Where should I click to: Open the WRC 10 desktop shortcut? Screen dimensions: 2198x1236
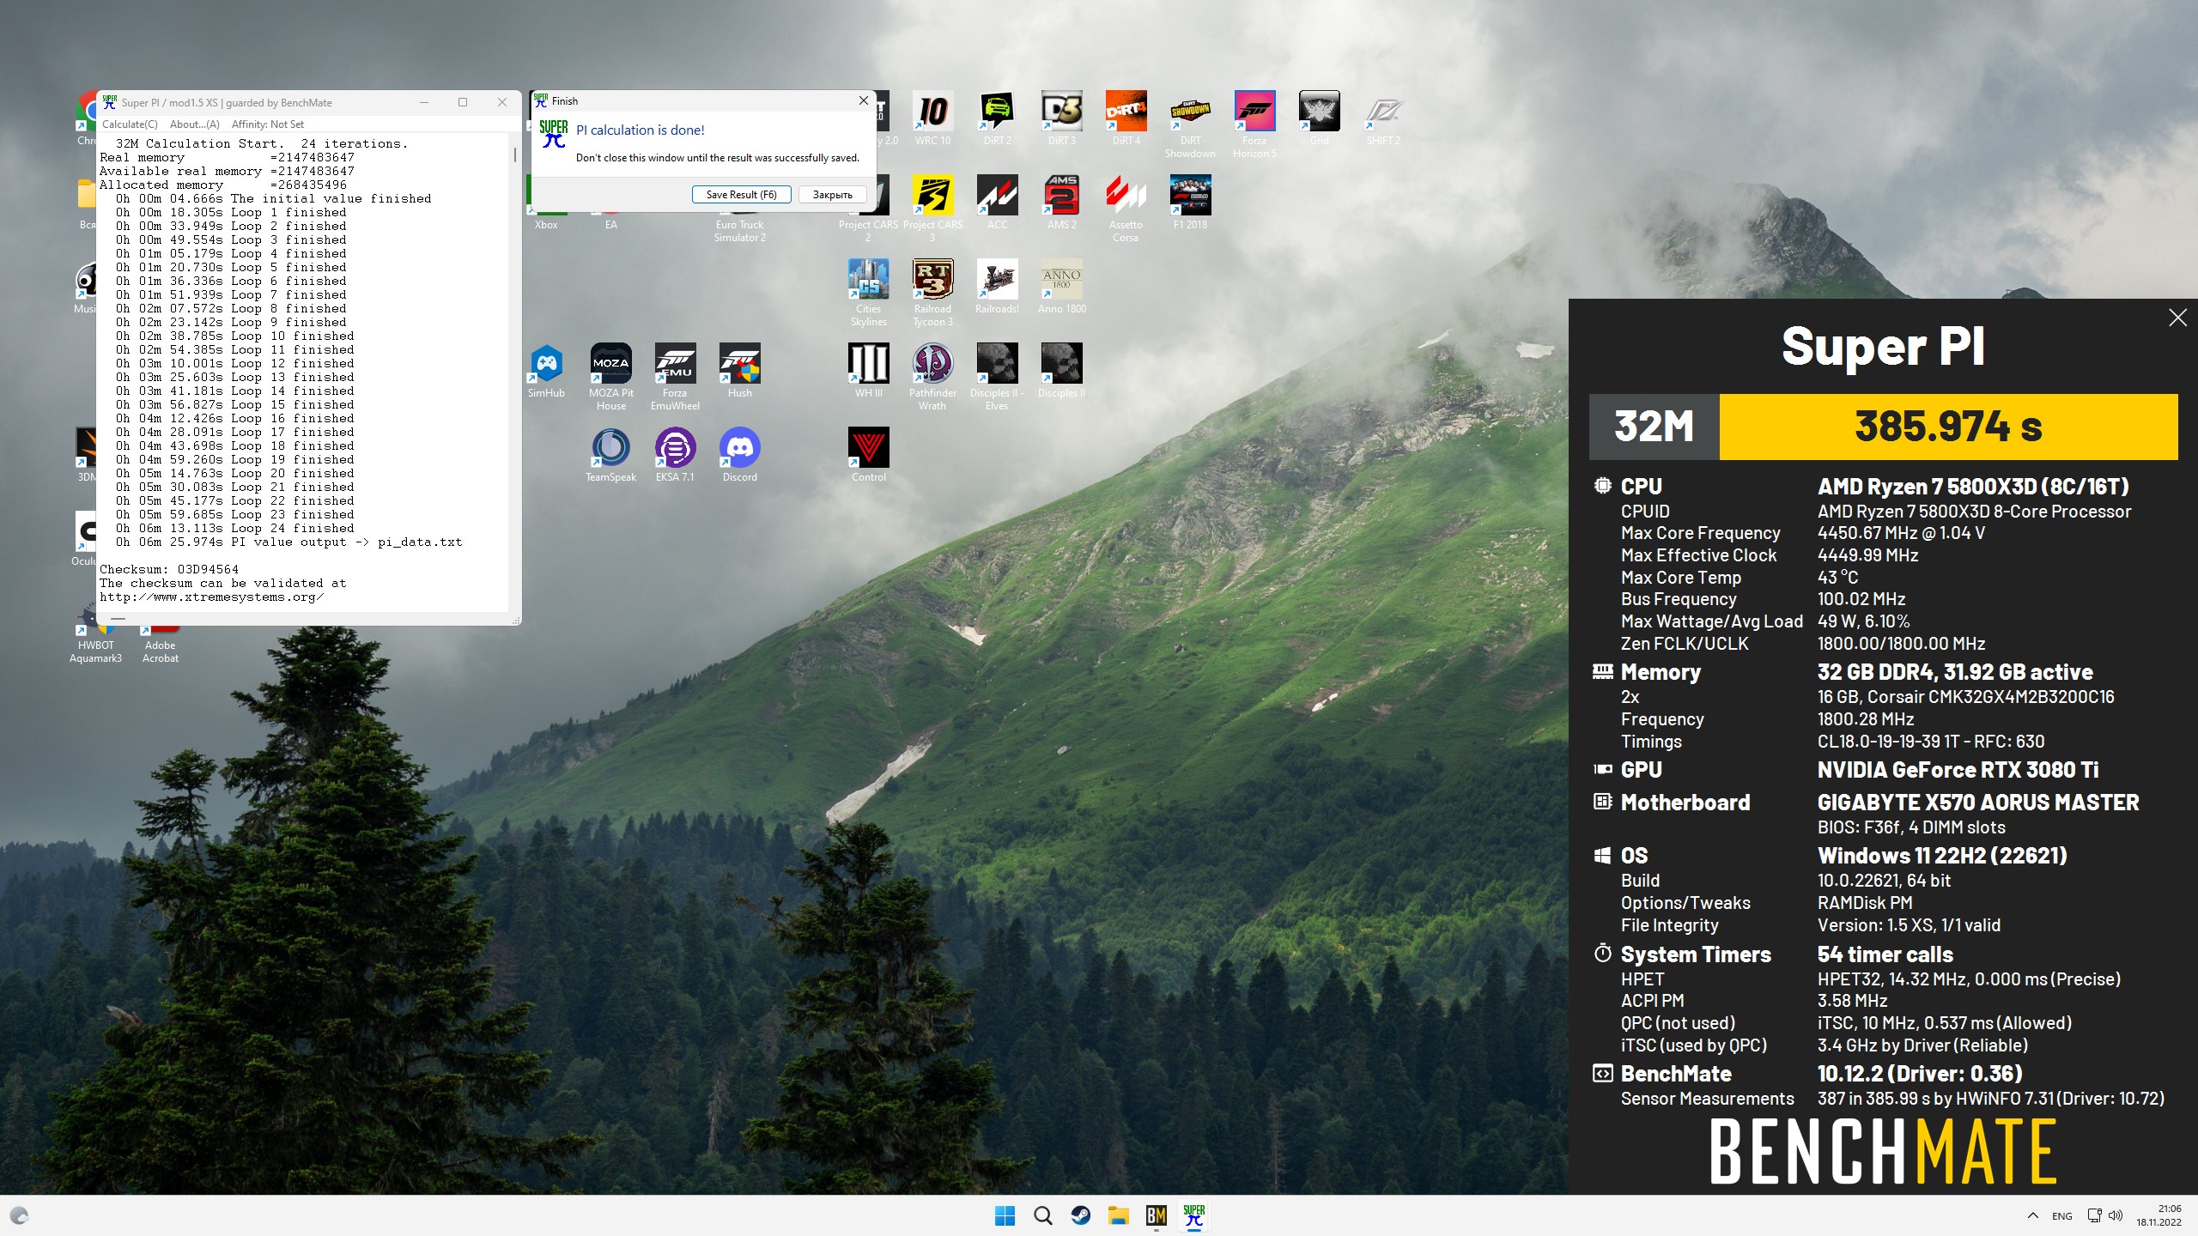click(x=932, y=118)
